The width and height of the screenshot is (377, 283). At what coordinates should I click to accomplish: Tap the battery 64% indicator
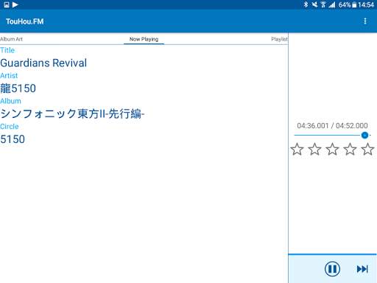tap(348, 4)
